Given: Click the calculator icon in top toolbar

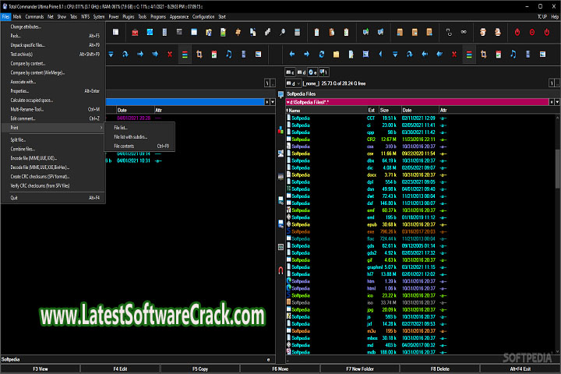Looking at the screenshot, I should (x=297, y=33).
